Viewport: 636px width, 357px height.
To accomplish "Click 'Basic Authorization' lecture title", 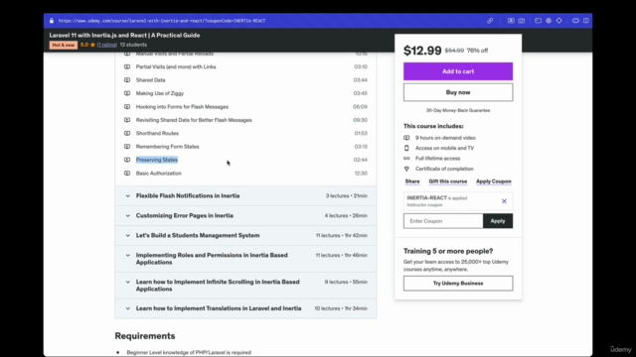I will (159, 174).
